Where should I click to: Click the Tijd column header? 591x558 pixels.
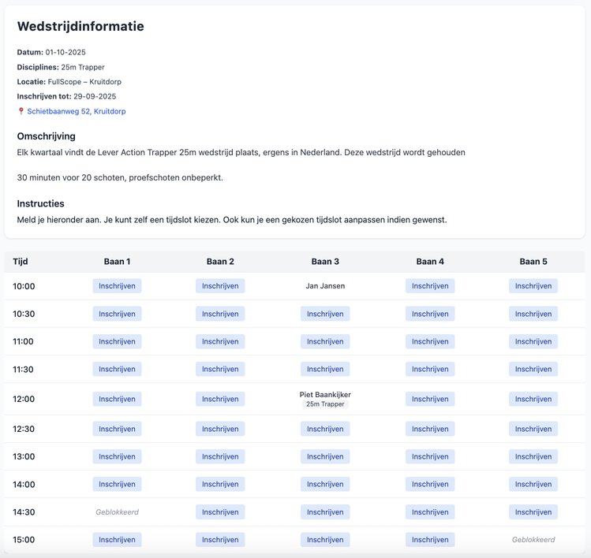click(21, 262)
